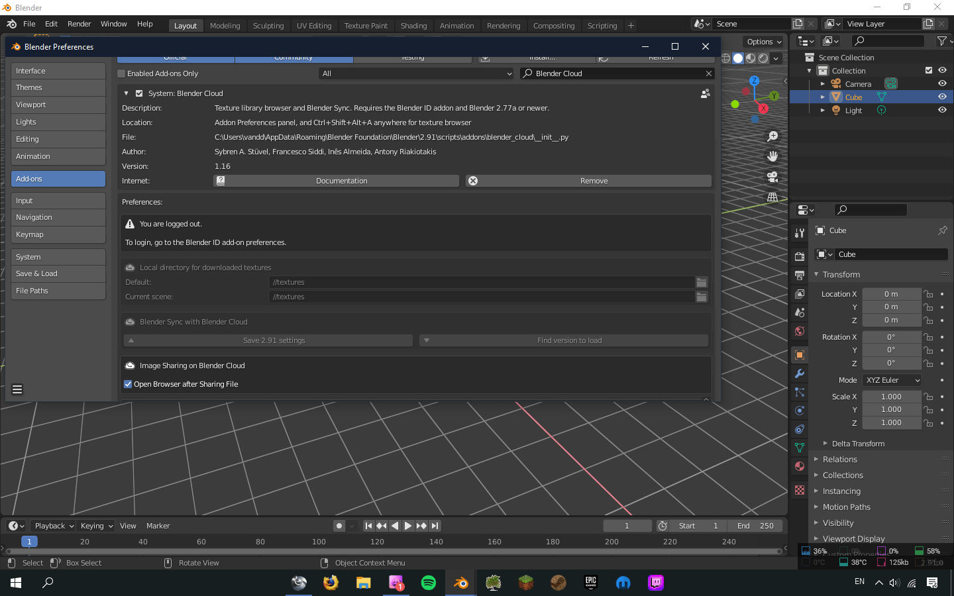Open the rotation Mode dropdown showing XYZ Euler
Image resolution: width=954 pixels, height=596 pixels.
click(892, 379)
